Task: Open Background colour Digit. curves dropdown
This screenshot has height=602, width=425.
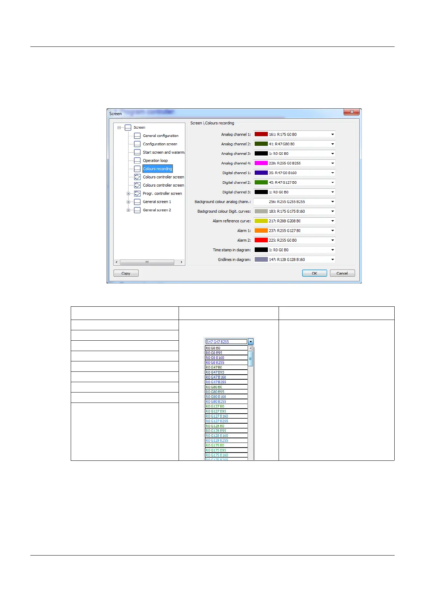Action: click(x=332, y=212)
